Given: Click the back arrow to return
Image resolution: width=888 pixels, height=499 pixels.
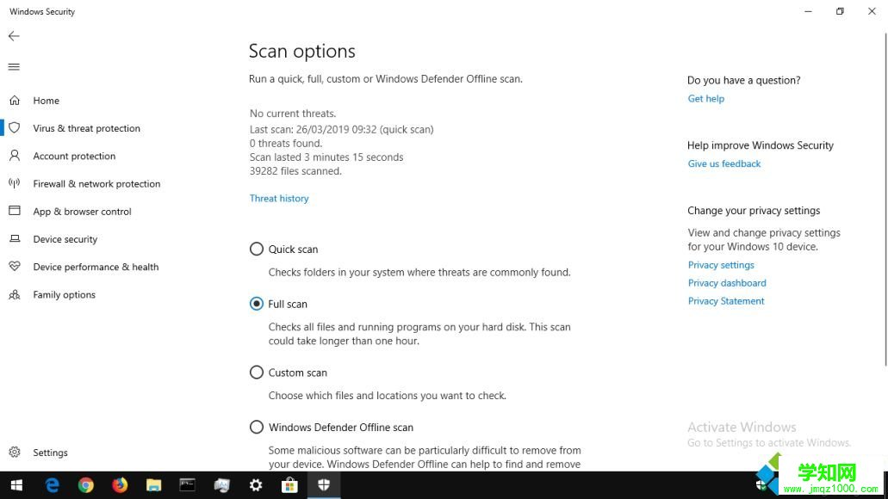Looking at the screenshot, I should pos(14,36).
